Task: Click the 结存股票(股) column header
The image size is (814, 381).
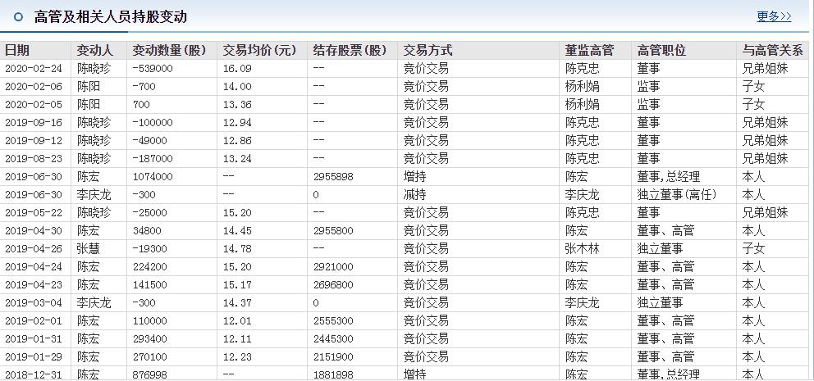Action: [350, 50]
